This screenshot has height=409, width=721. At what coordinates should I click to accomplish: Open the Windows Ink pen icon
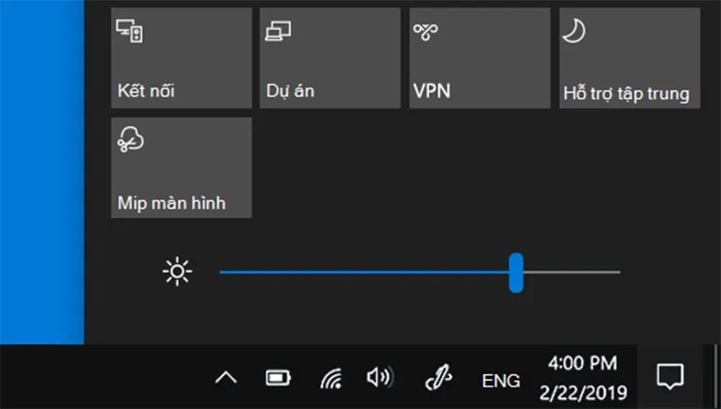click(x=438, y=378)
